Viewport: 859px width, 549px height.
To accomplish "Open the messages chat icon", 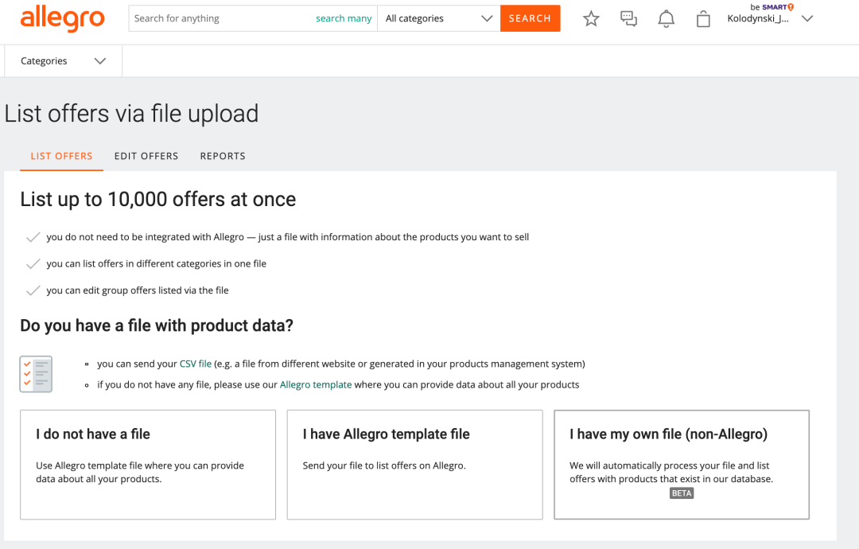I will [628, 19].
